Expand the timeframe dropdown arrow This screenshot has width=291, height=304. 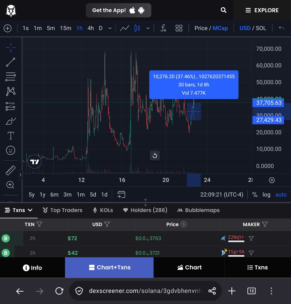click(110, 28)
